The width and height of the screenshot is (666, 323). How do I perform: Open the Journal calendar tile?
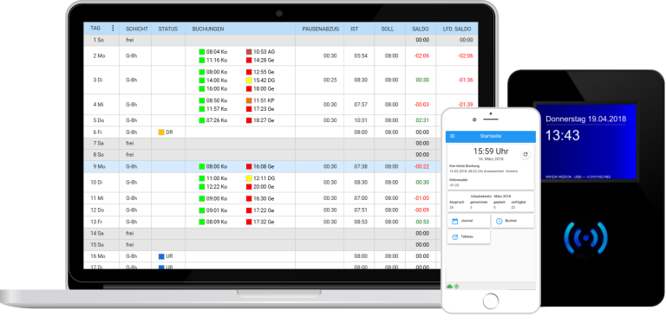468,221
